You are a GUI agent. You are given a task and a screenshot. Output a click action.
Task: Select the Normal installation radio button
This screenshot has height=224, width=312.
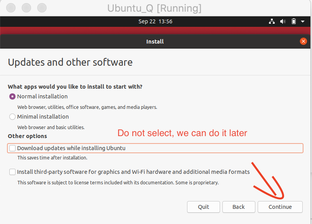click(x=12, y=96)
